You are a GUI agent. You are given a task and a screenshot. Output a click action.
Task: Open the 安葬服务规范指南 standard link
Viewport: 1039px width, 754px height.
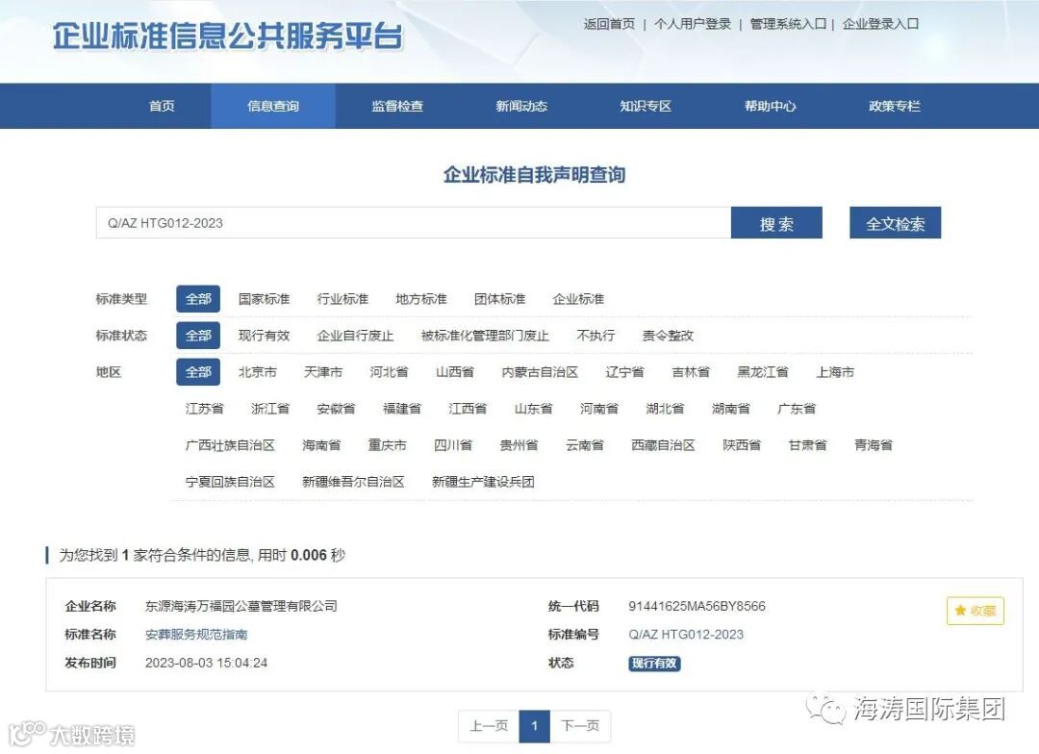(196, 634)
